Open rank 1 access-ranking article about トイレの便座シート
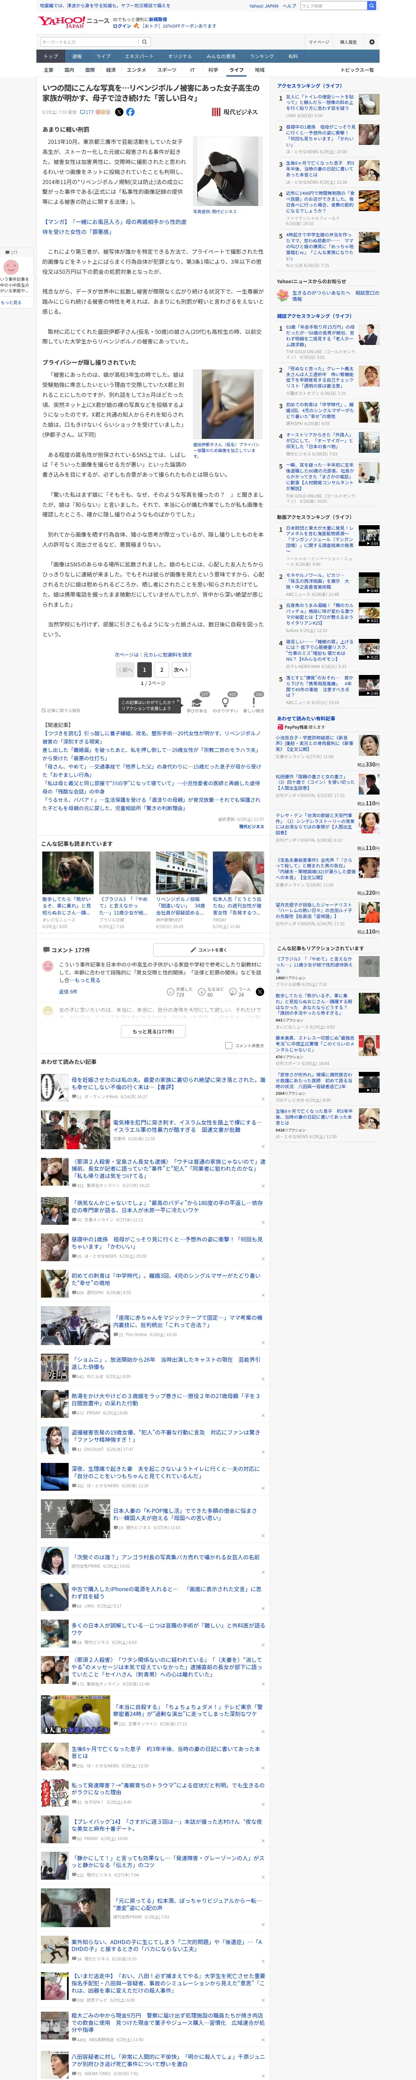Screen dimensions: 416x2080 click(x=328, y=105)
